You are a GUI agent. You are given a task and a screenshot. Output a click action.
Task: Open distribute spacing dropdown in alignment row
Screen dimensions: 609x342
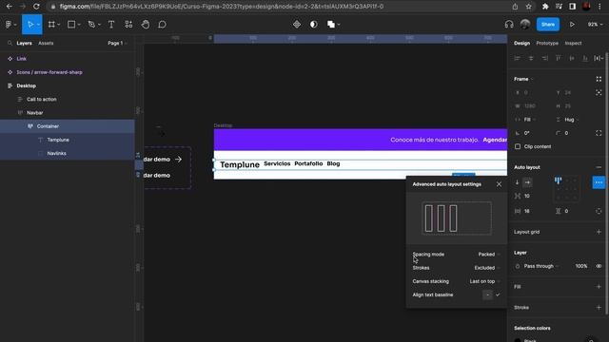point(599,58)
